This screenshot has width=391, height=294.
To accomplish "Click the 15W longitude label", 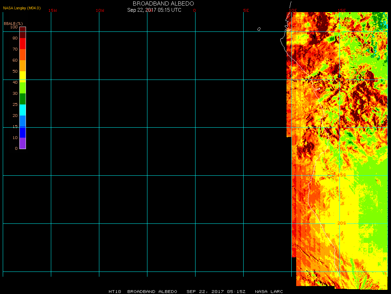I will click(53, 10).
